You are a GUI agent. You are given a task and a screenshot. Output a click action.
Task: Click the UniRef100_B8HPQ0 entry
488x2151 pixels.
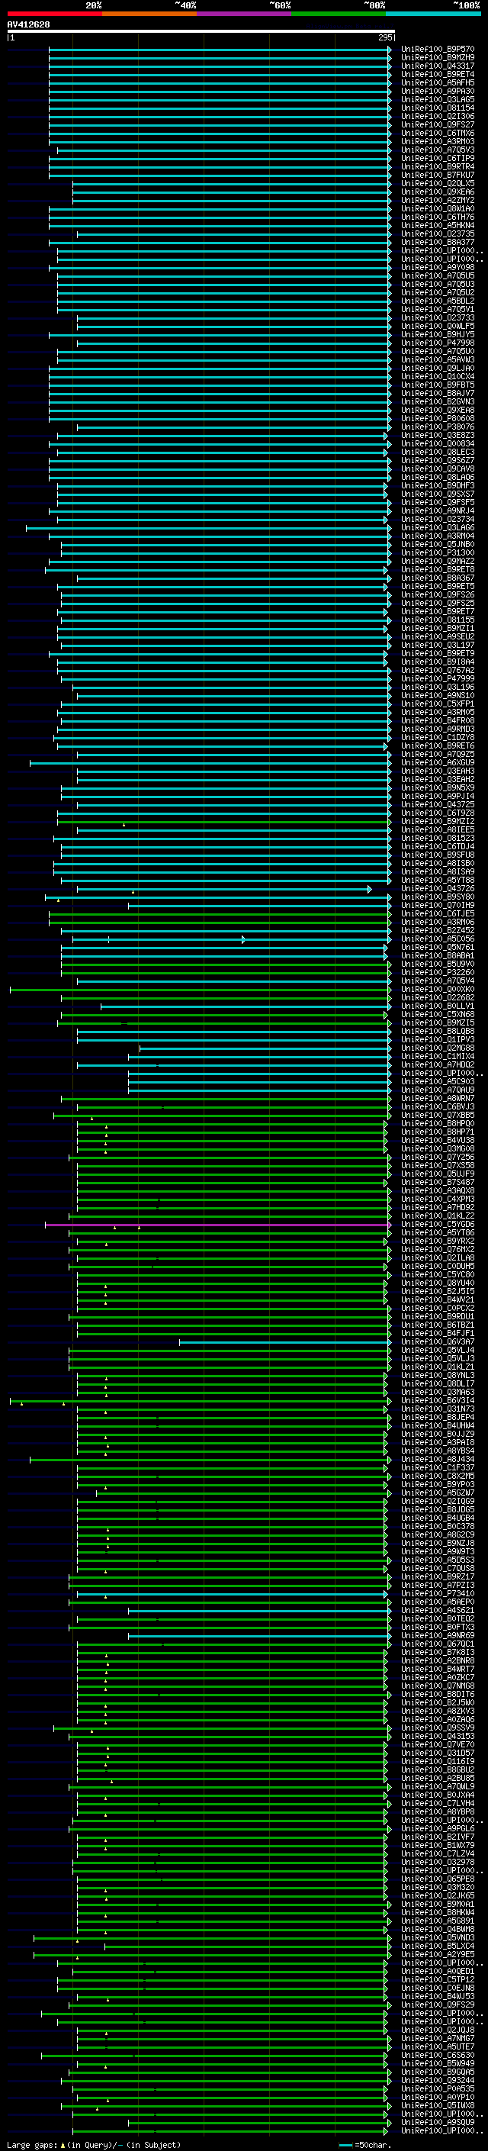pos(438,1124)
